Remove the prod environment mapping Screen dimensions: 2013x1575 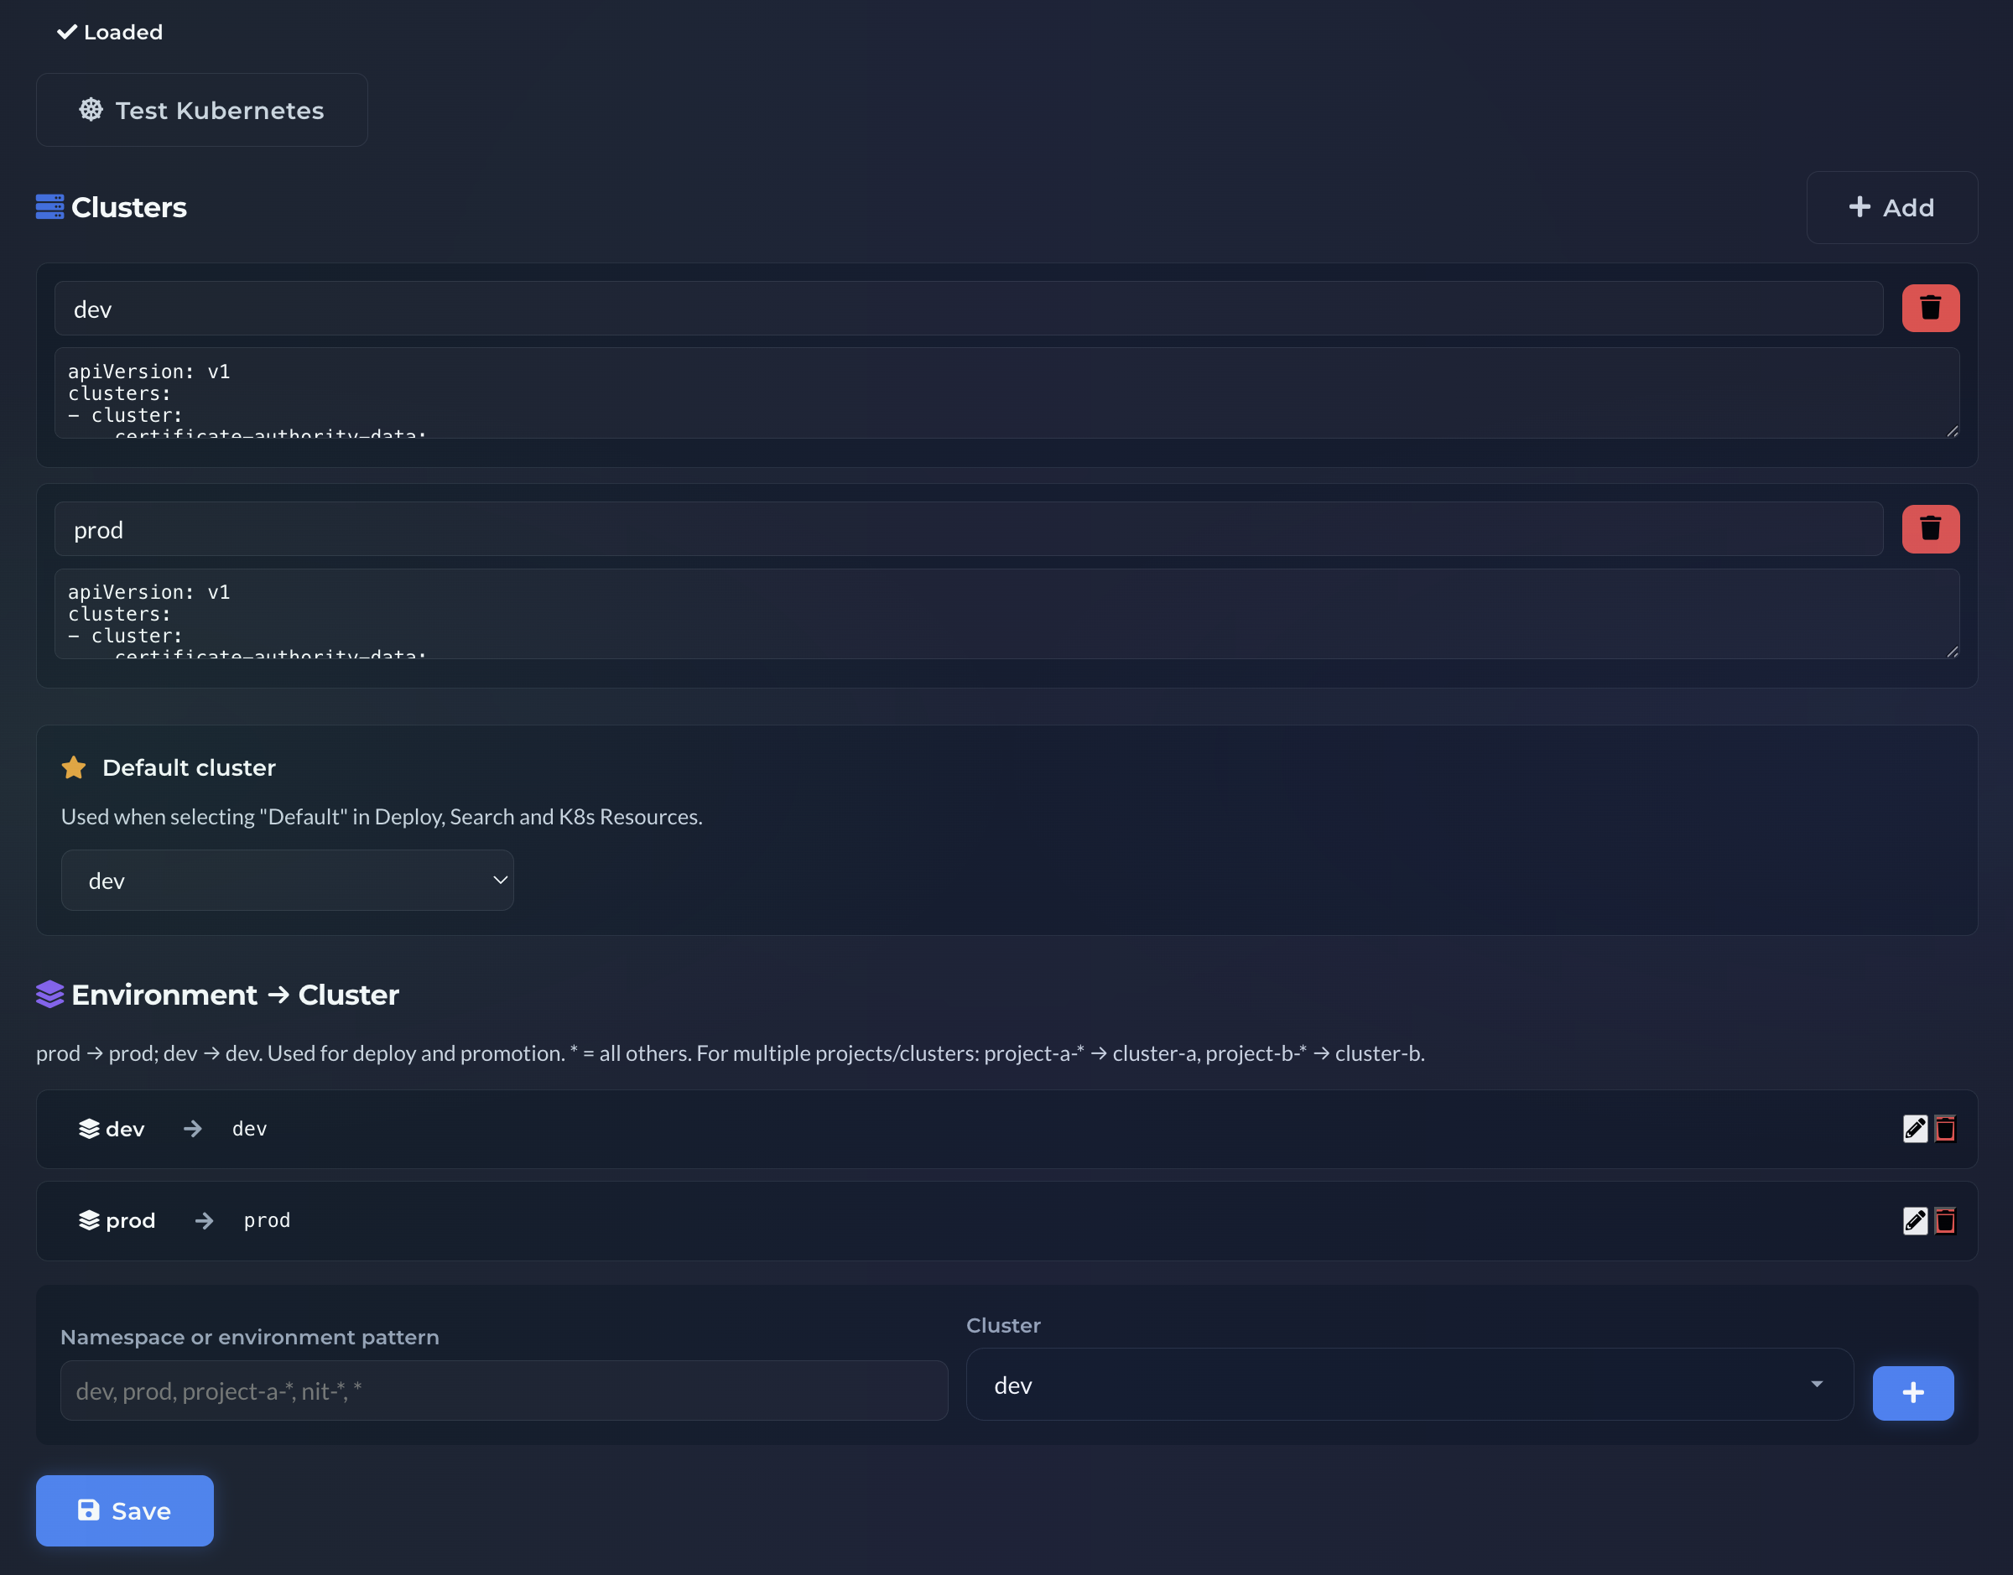point(1945,1220)
